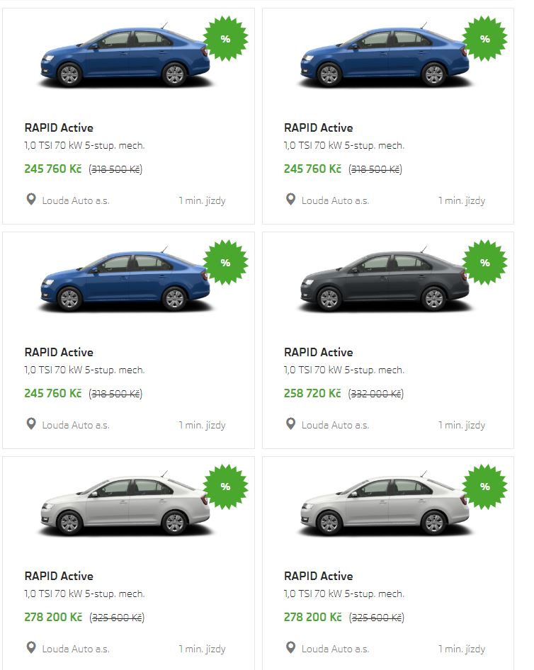Open the bottom-left white RAPID car image
Screen dimensions: 534x670
[125, 506]
